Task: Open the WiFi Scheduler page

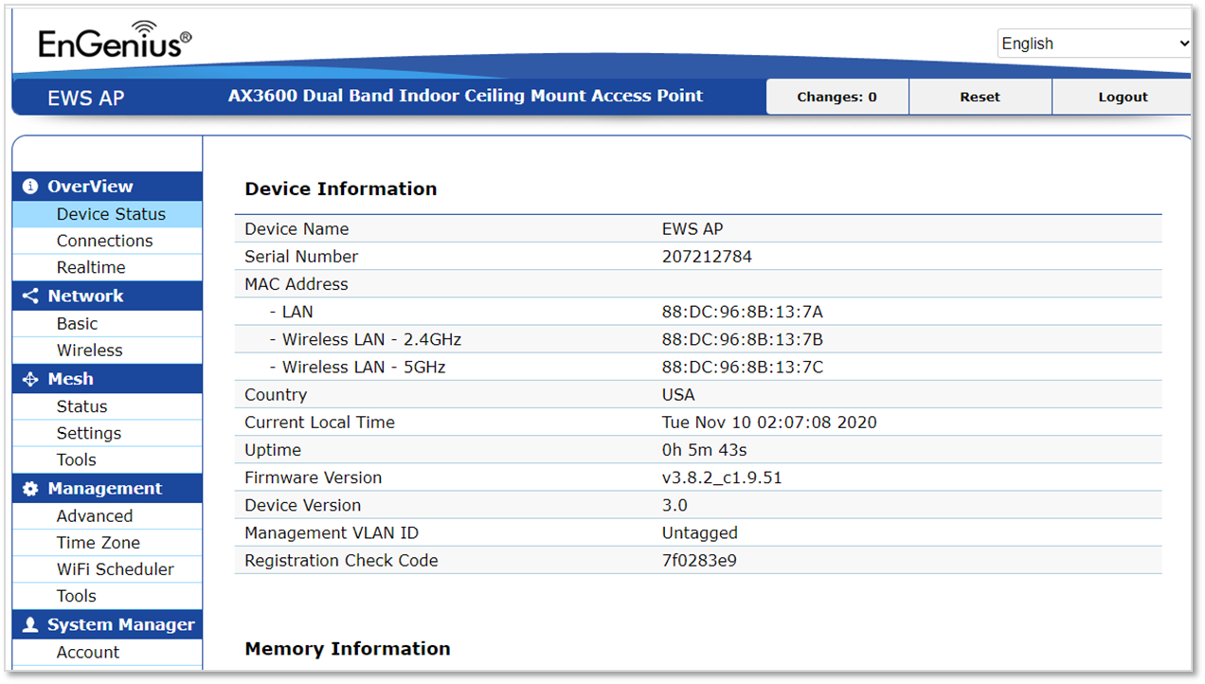Action: 115,569
